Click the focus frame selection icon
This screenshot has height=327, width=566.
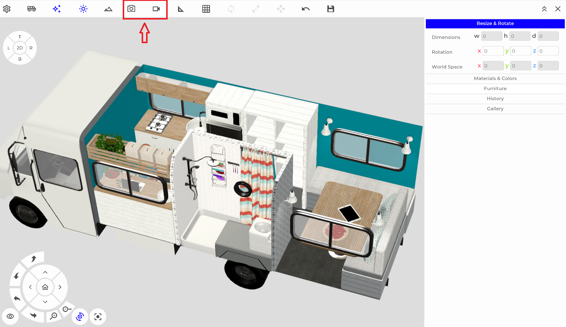tap(98, 317)
